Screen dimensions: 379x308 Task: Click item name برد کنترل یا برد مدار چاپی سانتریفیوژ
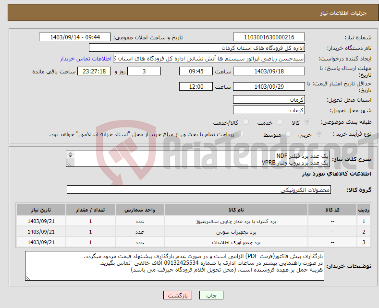tap(236, 221)
